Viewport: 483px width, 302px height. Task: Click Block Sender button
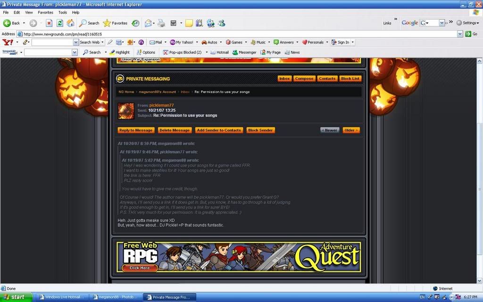[260, 130]
